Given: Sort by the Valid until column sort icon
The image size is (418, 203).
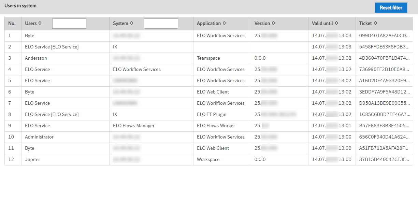Looking at the screenshot, I should point(336,23).
